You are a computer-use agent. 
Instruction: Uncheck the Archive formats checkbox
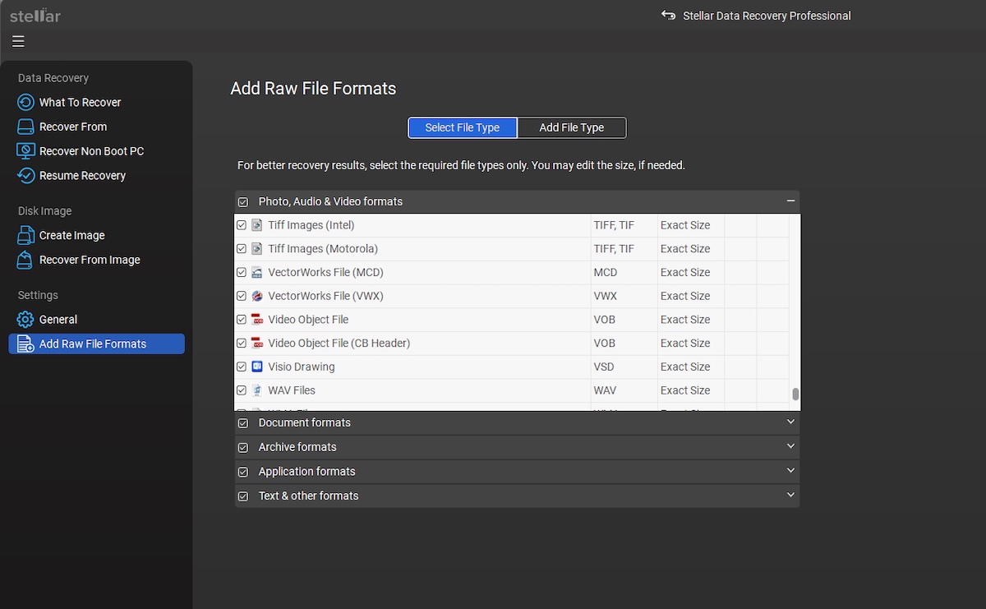242,448
